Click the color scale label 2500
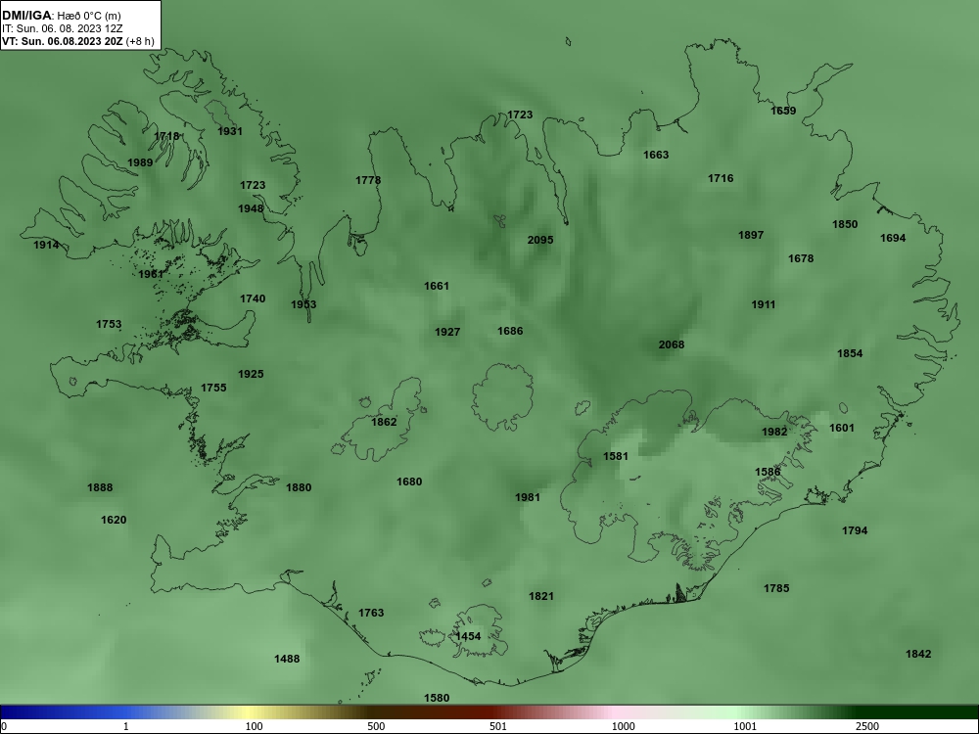 (x=867, y=726)
